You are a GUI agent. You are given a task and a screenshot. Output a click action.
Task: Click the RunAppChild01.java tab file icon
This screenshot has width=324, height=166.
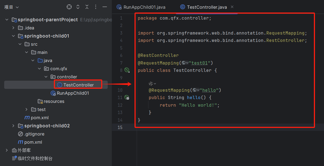(x=119, y=7)
